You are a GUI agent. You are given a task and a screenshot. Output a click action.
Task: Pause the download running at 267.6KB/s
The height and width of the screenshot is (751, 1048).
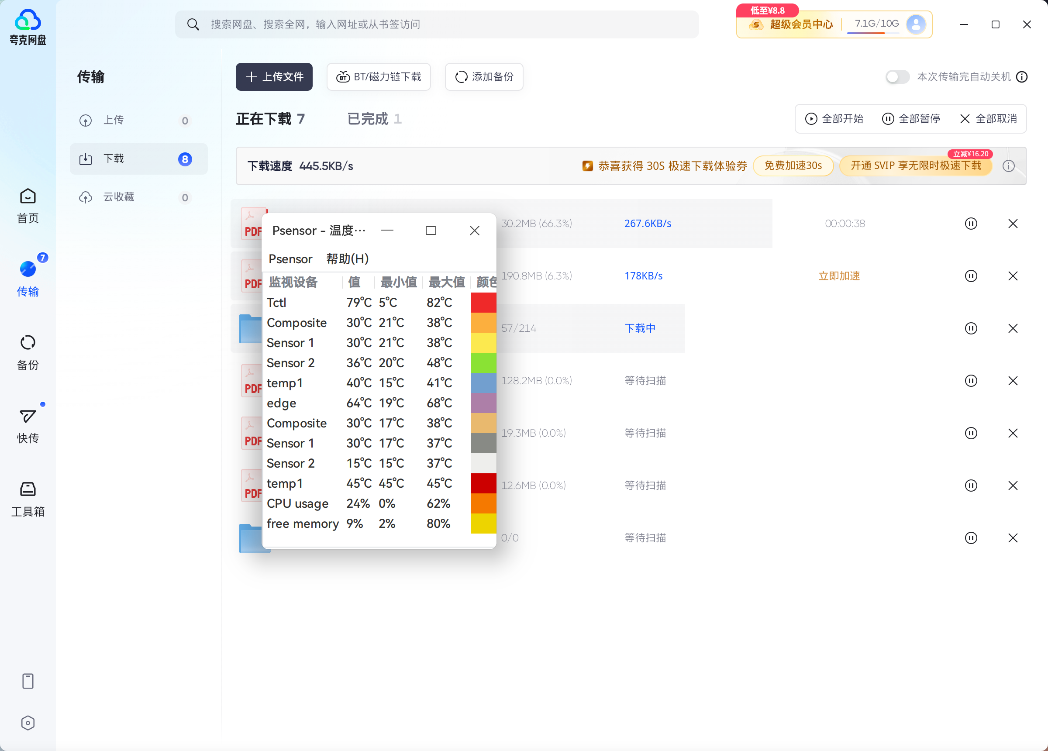971,224
